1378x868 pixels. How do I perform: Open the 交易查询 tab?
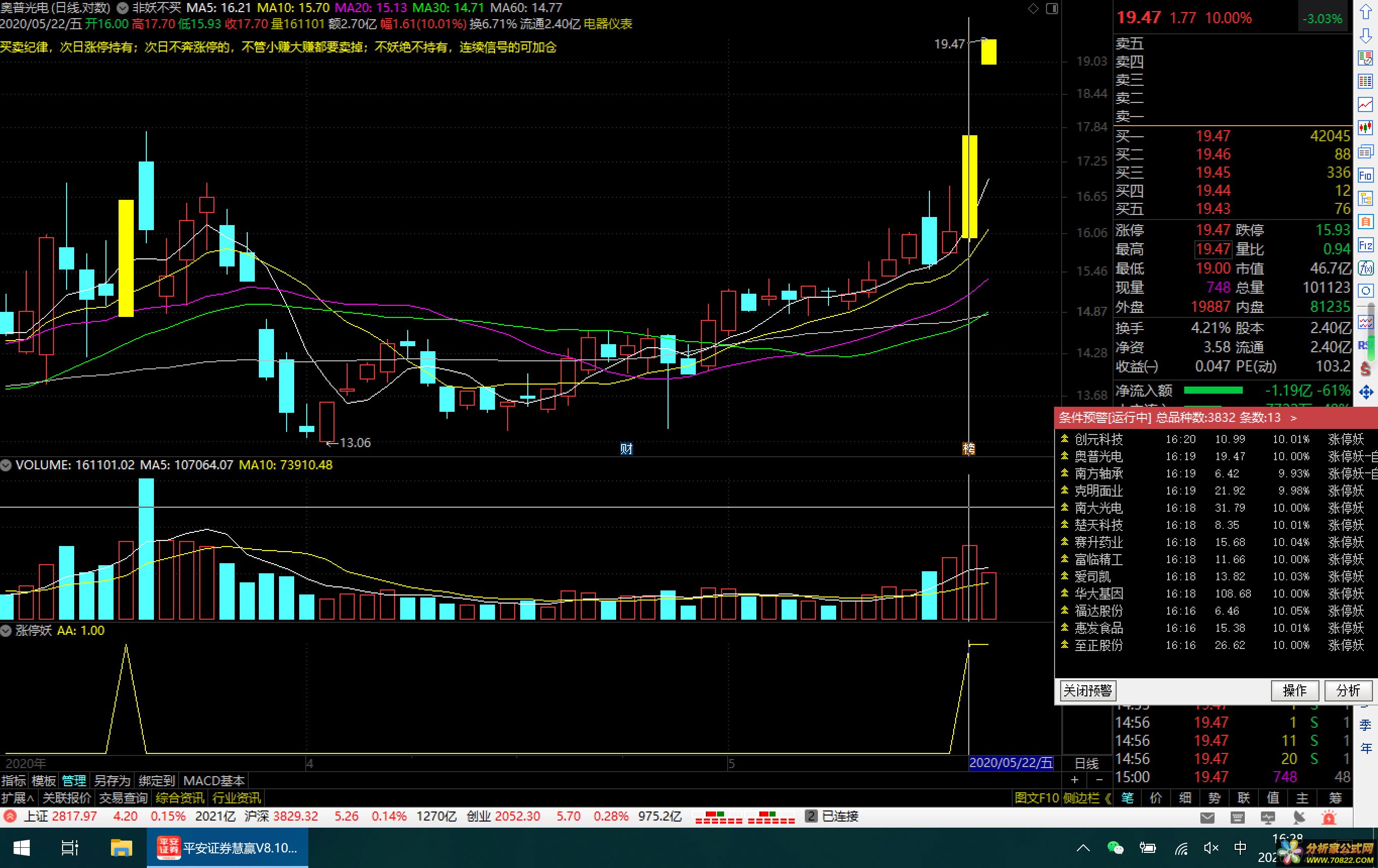pos(123,798)
